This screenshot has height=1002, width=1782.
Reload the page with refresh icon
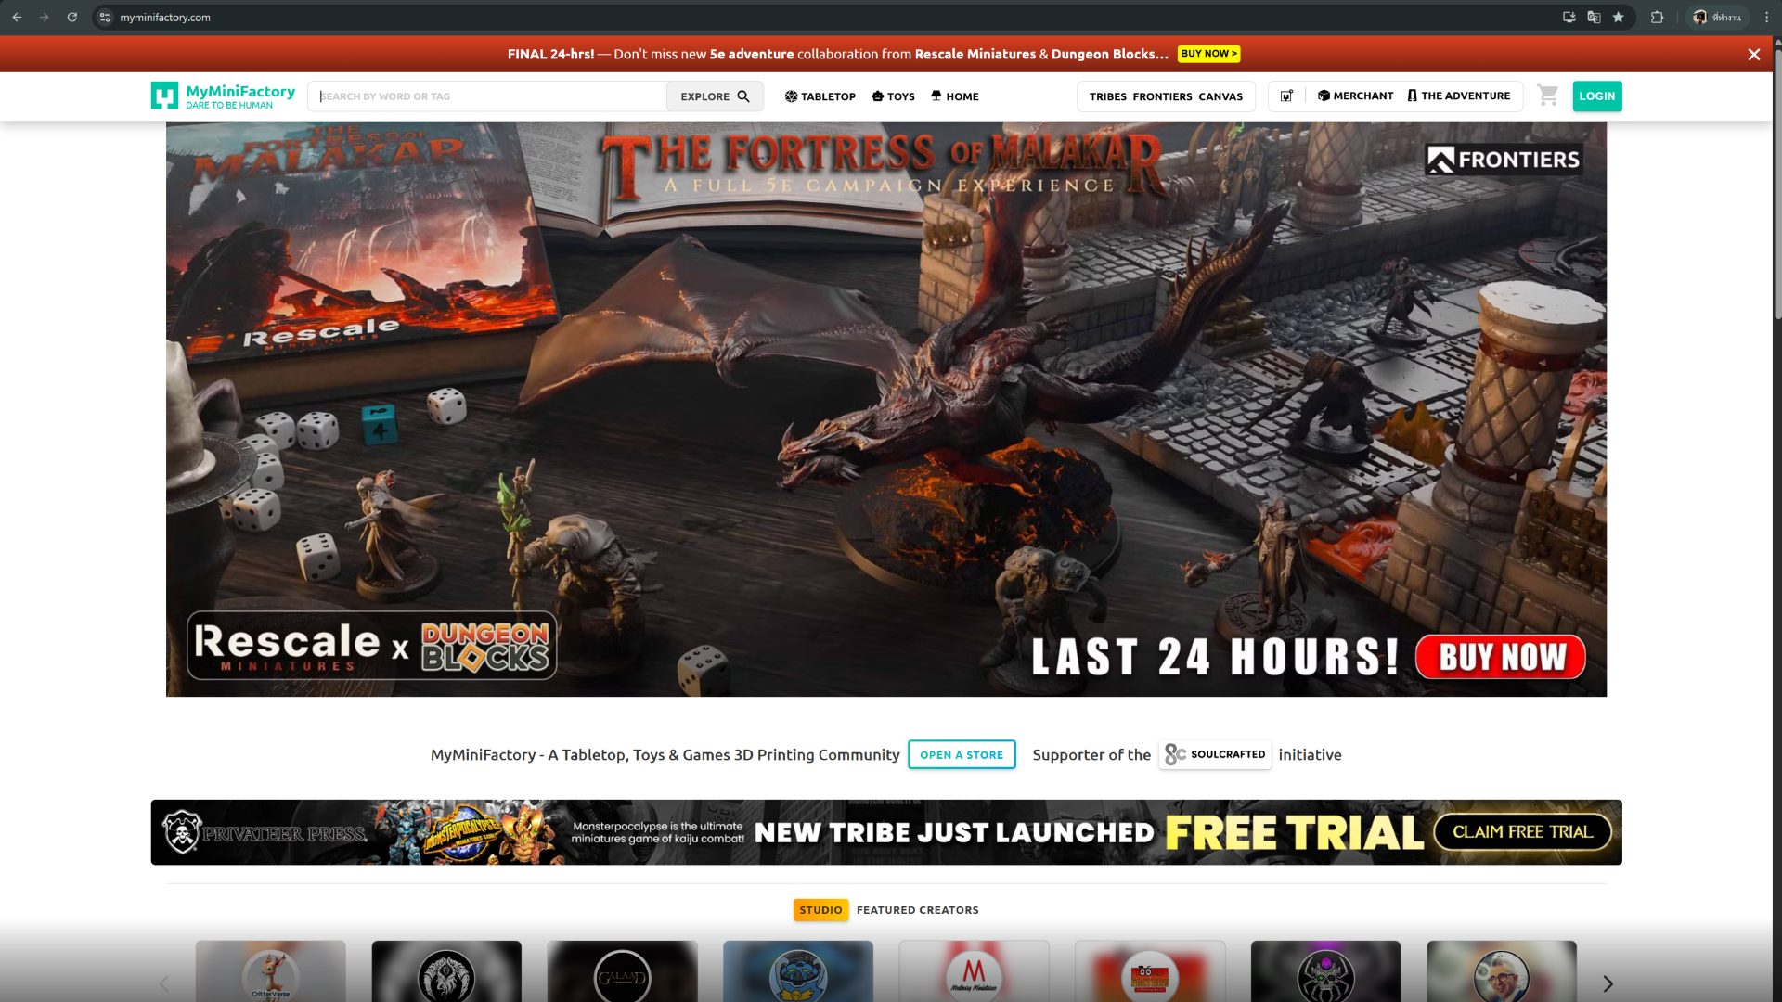(71, 18)
